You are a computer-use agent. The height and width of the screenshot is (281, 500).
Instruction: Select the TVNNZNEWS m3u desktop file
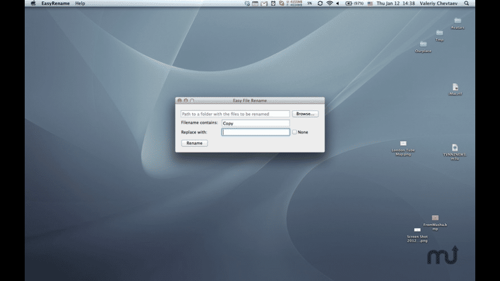(x=455, y=152)
